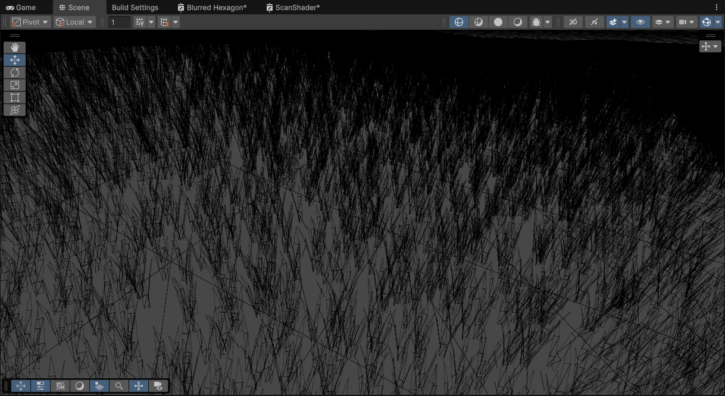Image resolution: width=725 pixels, height=396 pixels.
Task: Click the debug draw mode bug icon
Action: tap(536, 22)
